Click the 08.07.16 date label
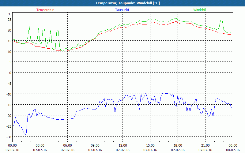Screen dimensions: 245x153 click(233, 150)
